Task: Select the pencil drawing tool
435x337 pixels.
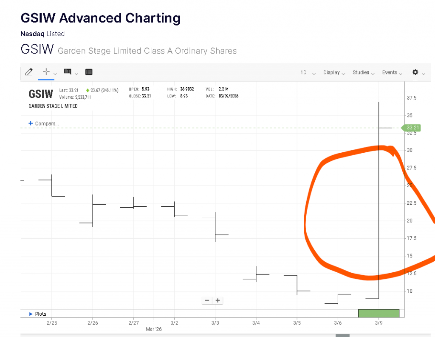Action: 29,72
